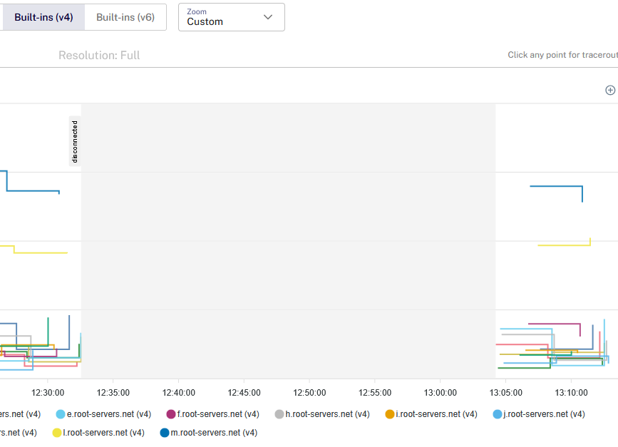The image size is (618, 447).
Task: Click m.root-servers.net (v4) dark blue icon
Action: 165,433
